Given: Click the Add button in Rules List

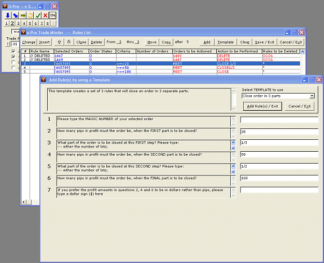Looking at the screenshot, I should pos(207,42).
